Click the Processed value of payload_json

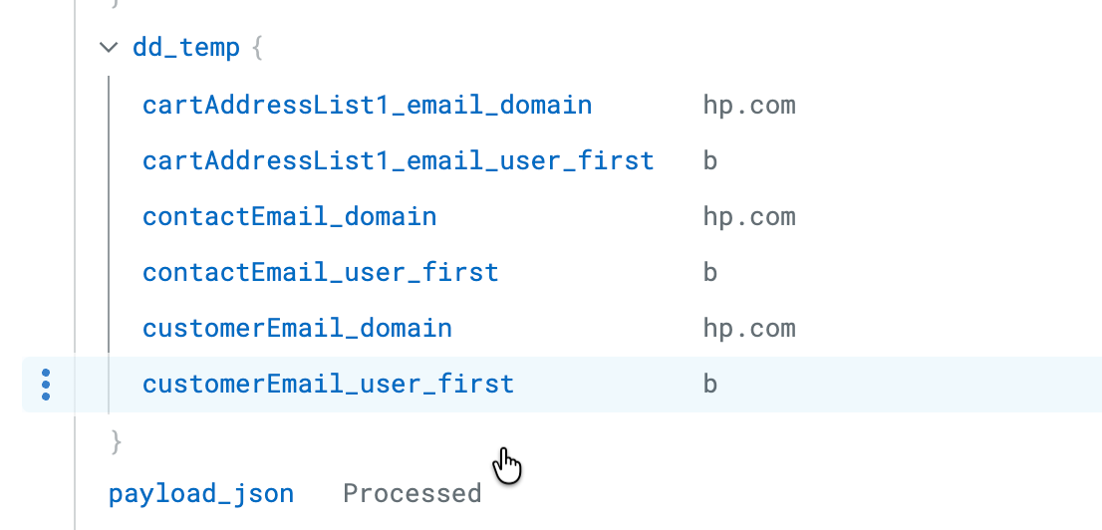click(412, 493)
